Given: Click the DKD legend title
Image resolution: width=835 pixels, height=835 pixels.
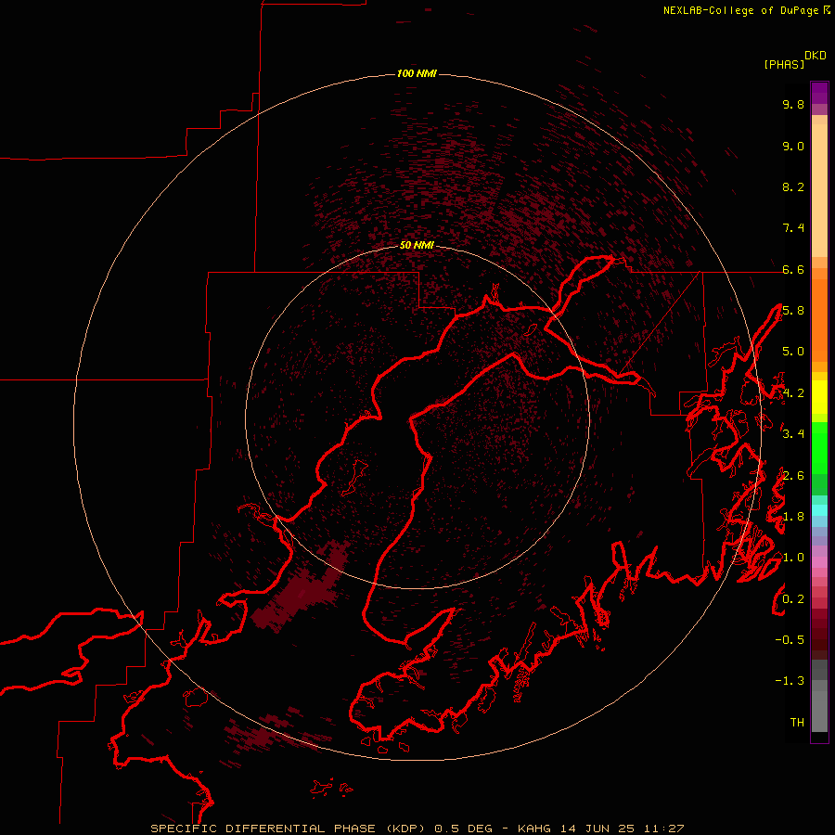Looking at the screenshot, I should (816, 56).
